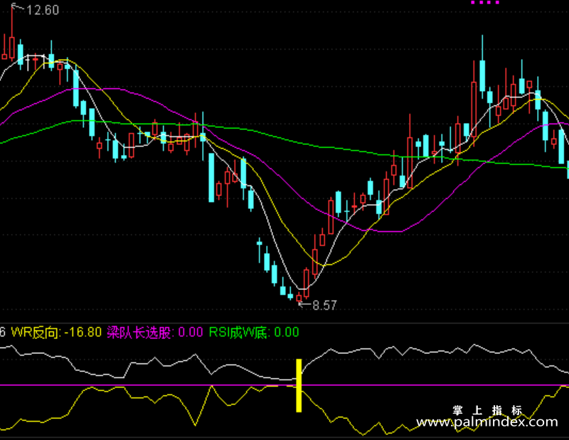Viewport: 569px width, 440px height.
Task: Click the 12.60 high price label
Action: (43, 10)
